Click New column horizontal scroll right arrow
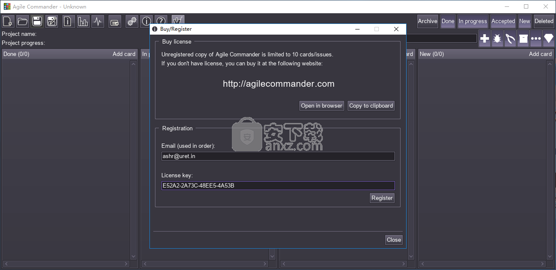This screenshot has width=556, height=270. pyautogui.click(x=543, y=264)
